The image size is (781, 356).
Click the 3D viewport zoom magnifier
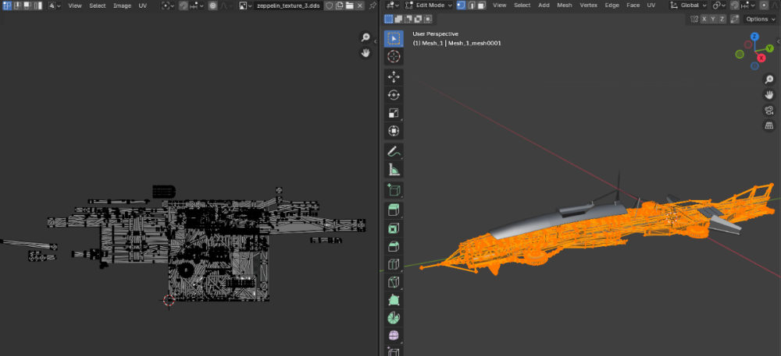click(x=769, y=79)
